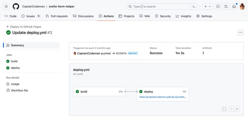Open the issues shortcut icon in header
The width and height of the screenshot is (248, 119).
click(218, 6)
